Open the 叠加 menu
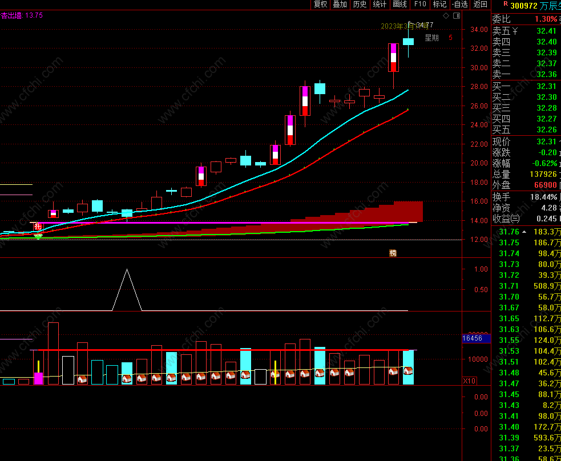Screen dimensions: 561x461 [340, 5]
